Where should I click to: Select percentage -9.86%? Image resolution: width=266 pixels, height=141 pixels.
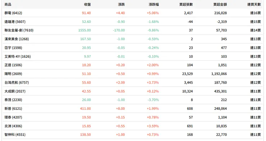(153, 30)
